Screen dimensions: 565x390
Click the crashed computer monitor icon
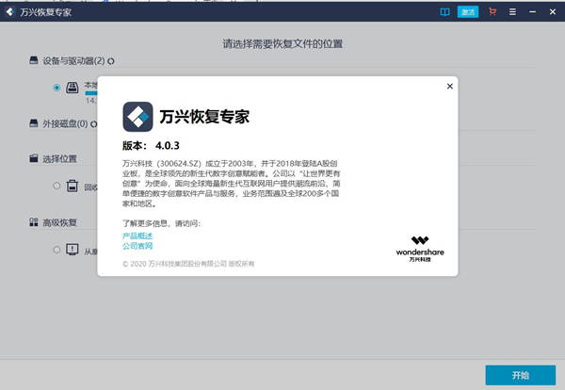point(73,250)
